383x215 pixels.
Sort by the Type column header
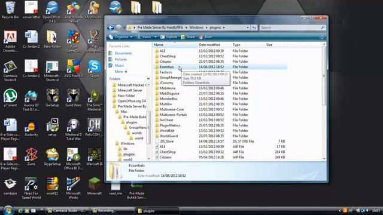(x=248, y=45)
